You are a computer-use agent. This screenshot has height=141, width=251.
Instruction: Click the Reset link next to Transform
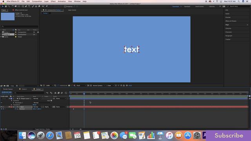click(35, 105)
